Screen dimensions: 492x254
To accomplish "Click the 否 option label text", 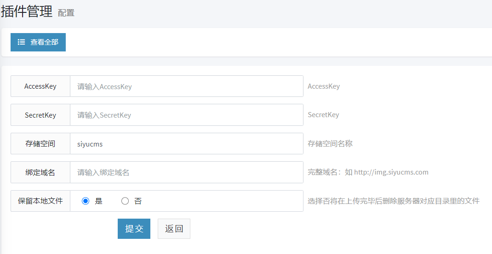I will (x=138, y=201).
